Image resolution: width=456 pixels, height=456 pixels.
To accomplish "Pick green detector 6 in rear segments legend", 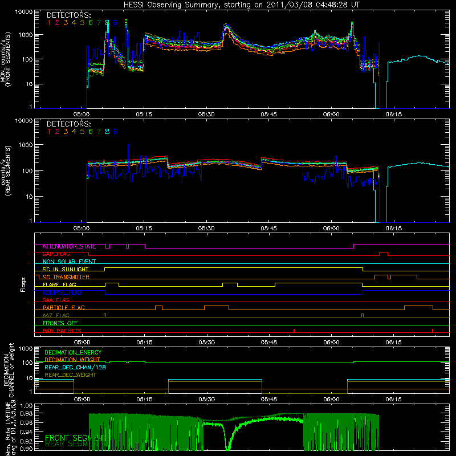I will coord(91,132).
